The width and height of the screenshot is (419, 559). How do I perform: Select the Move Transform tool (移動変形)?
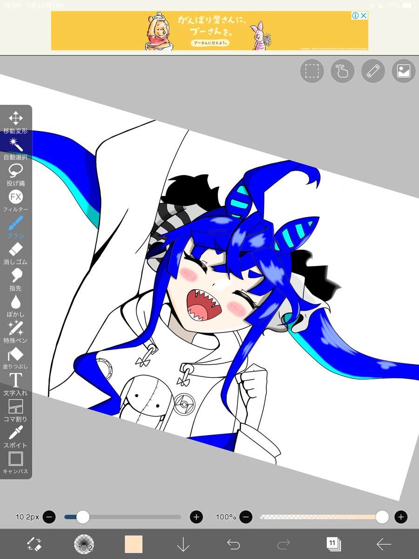[16, 122]
